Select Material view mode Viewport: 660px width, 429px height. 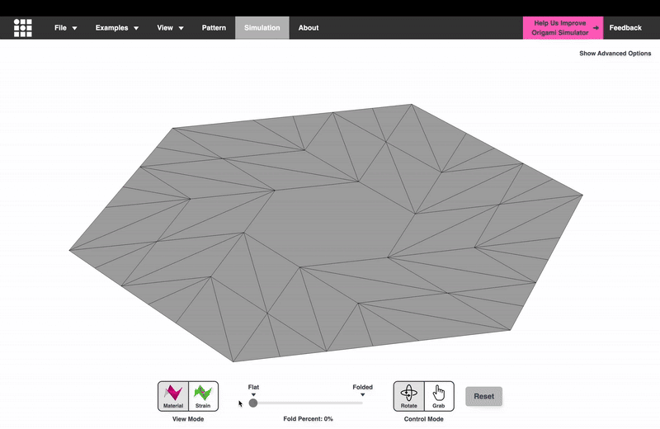coord(173,396)
